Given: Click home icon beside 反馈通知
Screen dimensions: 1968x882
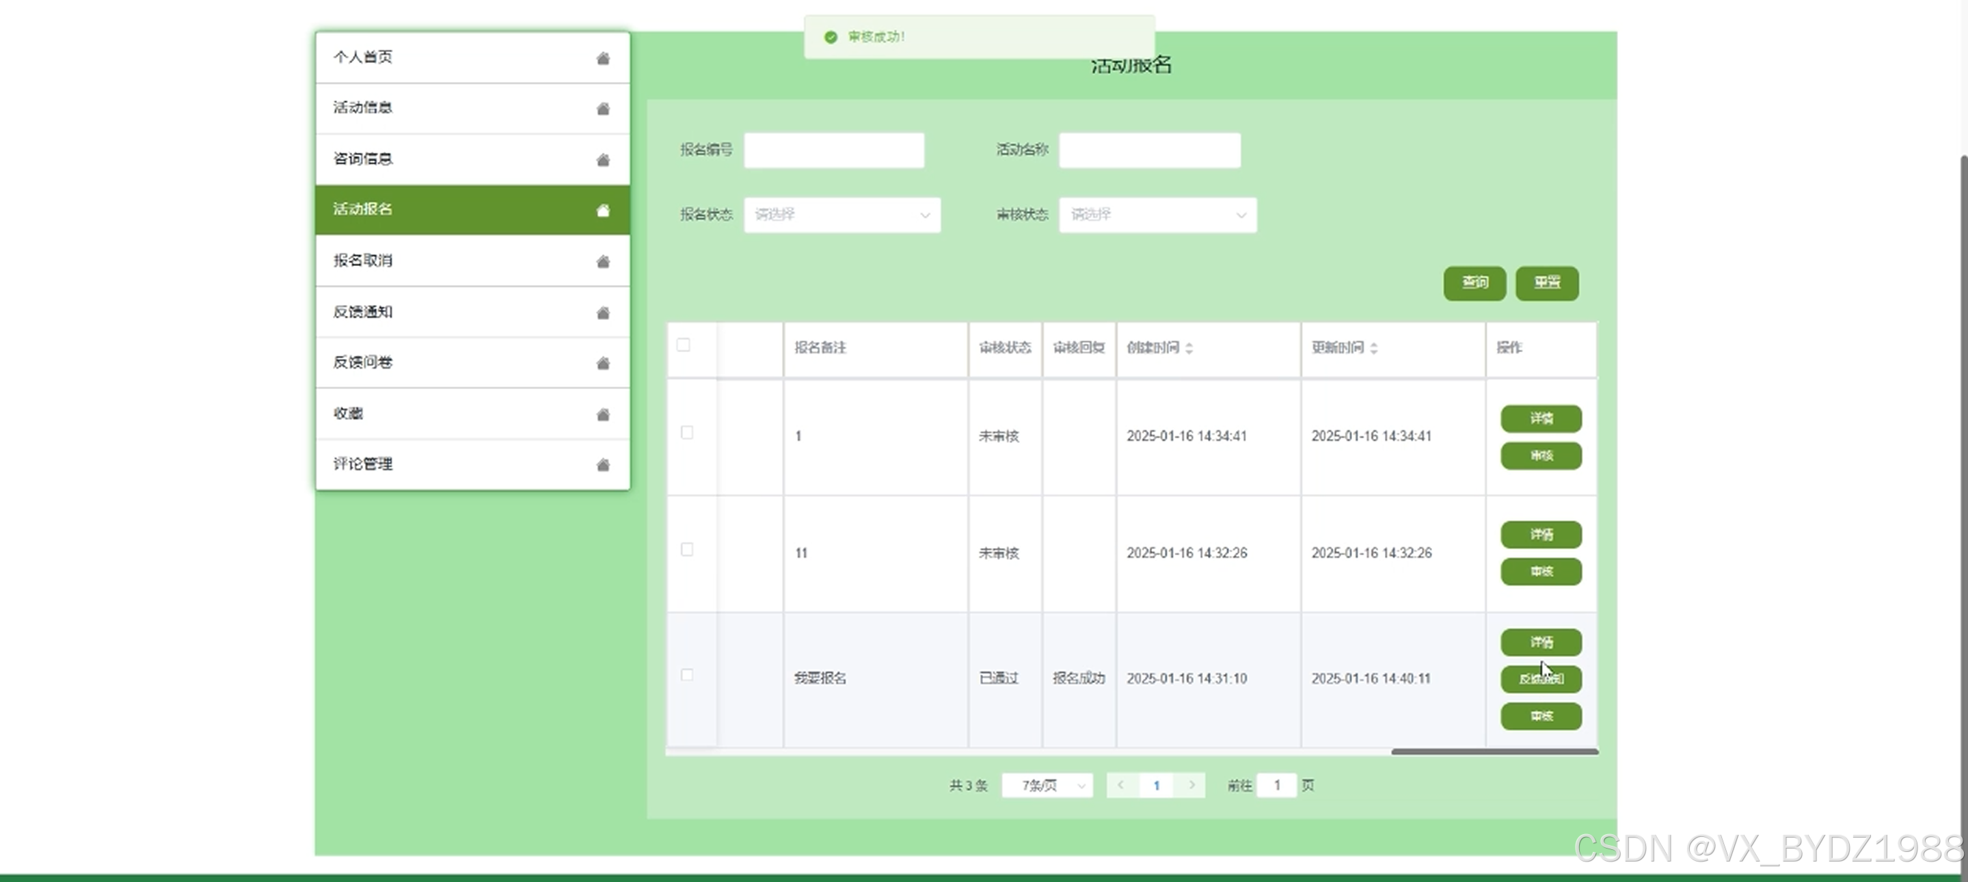Looking at the screenshot, I should [603, 312].
